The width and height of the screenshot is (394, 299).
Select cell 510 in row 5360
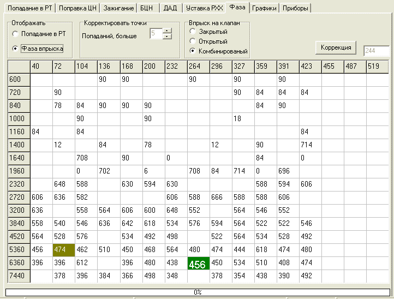(109, 250)
